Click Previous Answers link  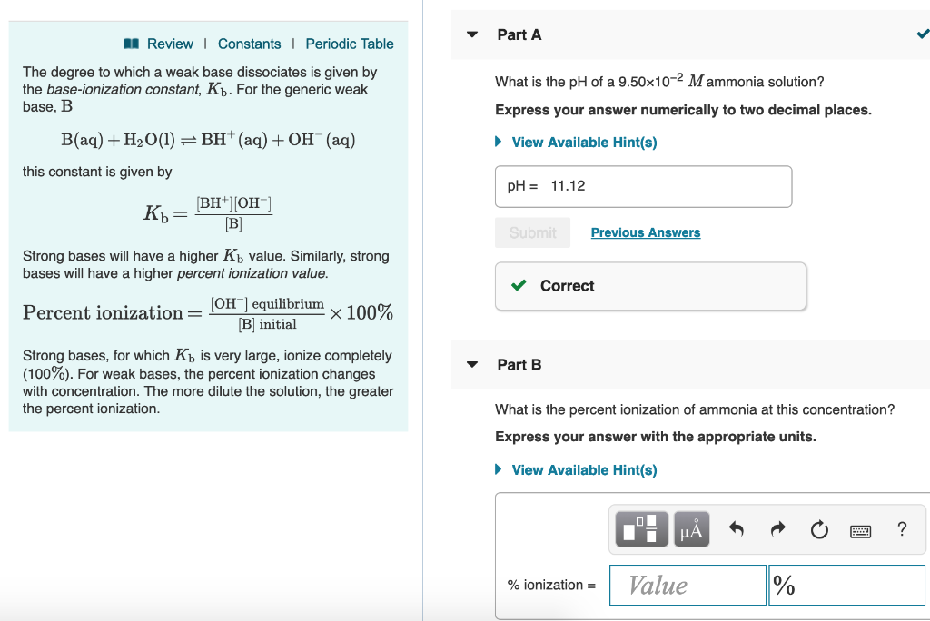point(645,232)
